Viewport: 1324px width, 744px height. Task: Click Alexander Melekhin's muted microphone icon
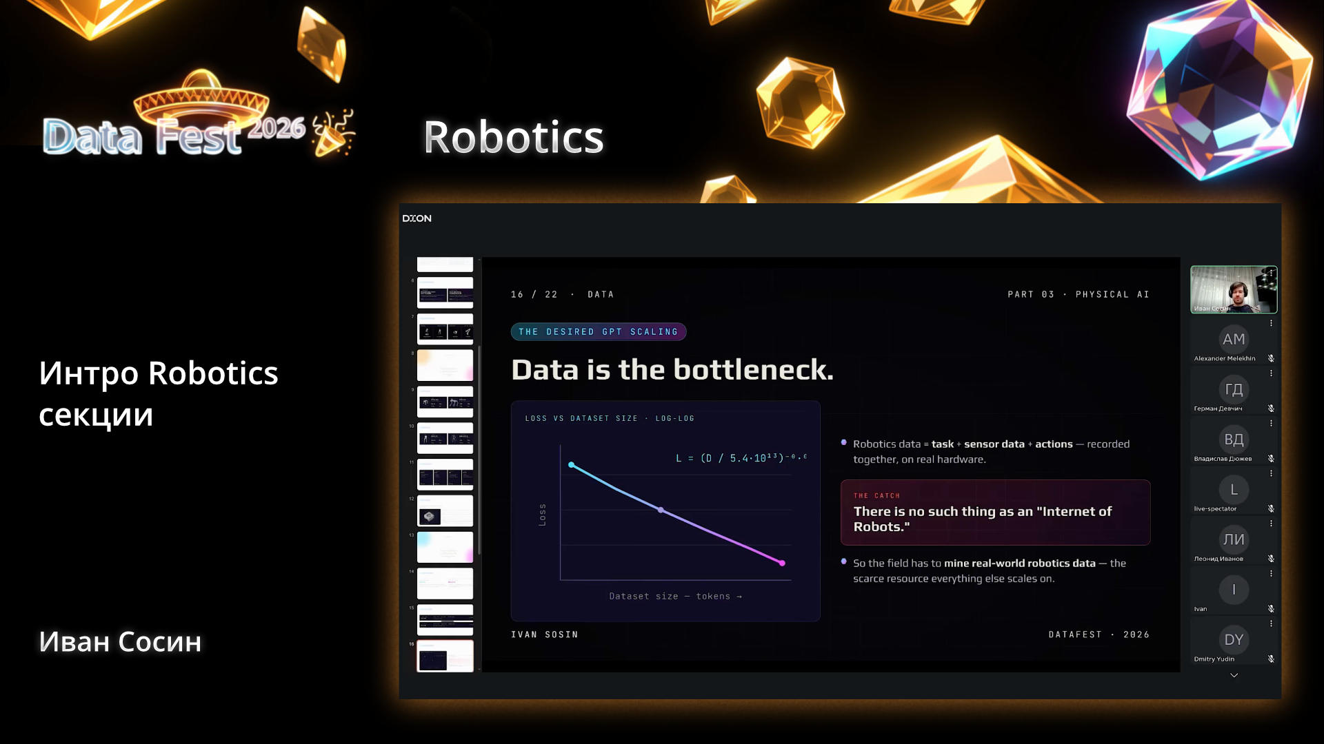(x=1271, y=358)
